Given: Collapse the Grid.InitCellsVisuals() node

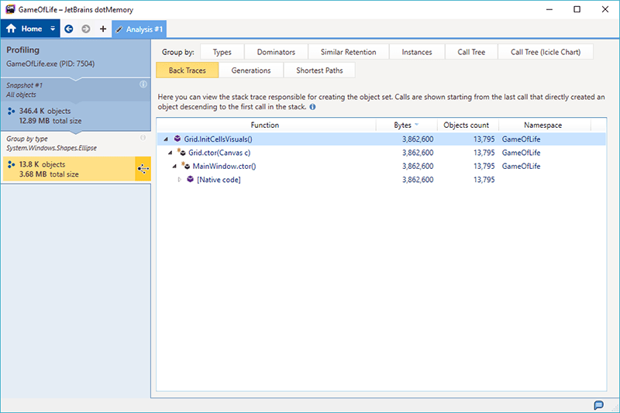Looking at the screenshot, I should point(165,139).
